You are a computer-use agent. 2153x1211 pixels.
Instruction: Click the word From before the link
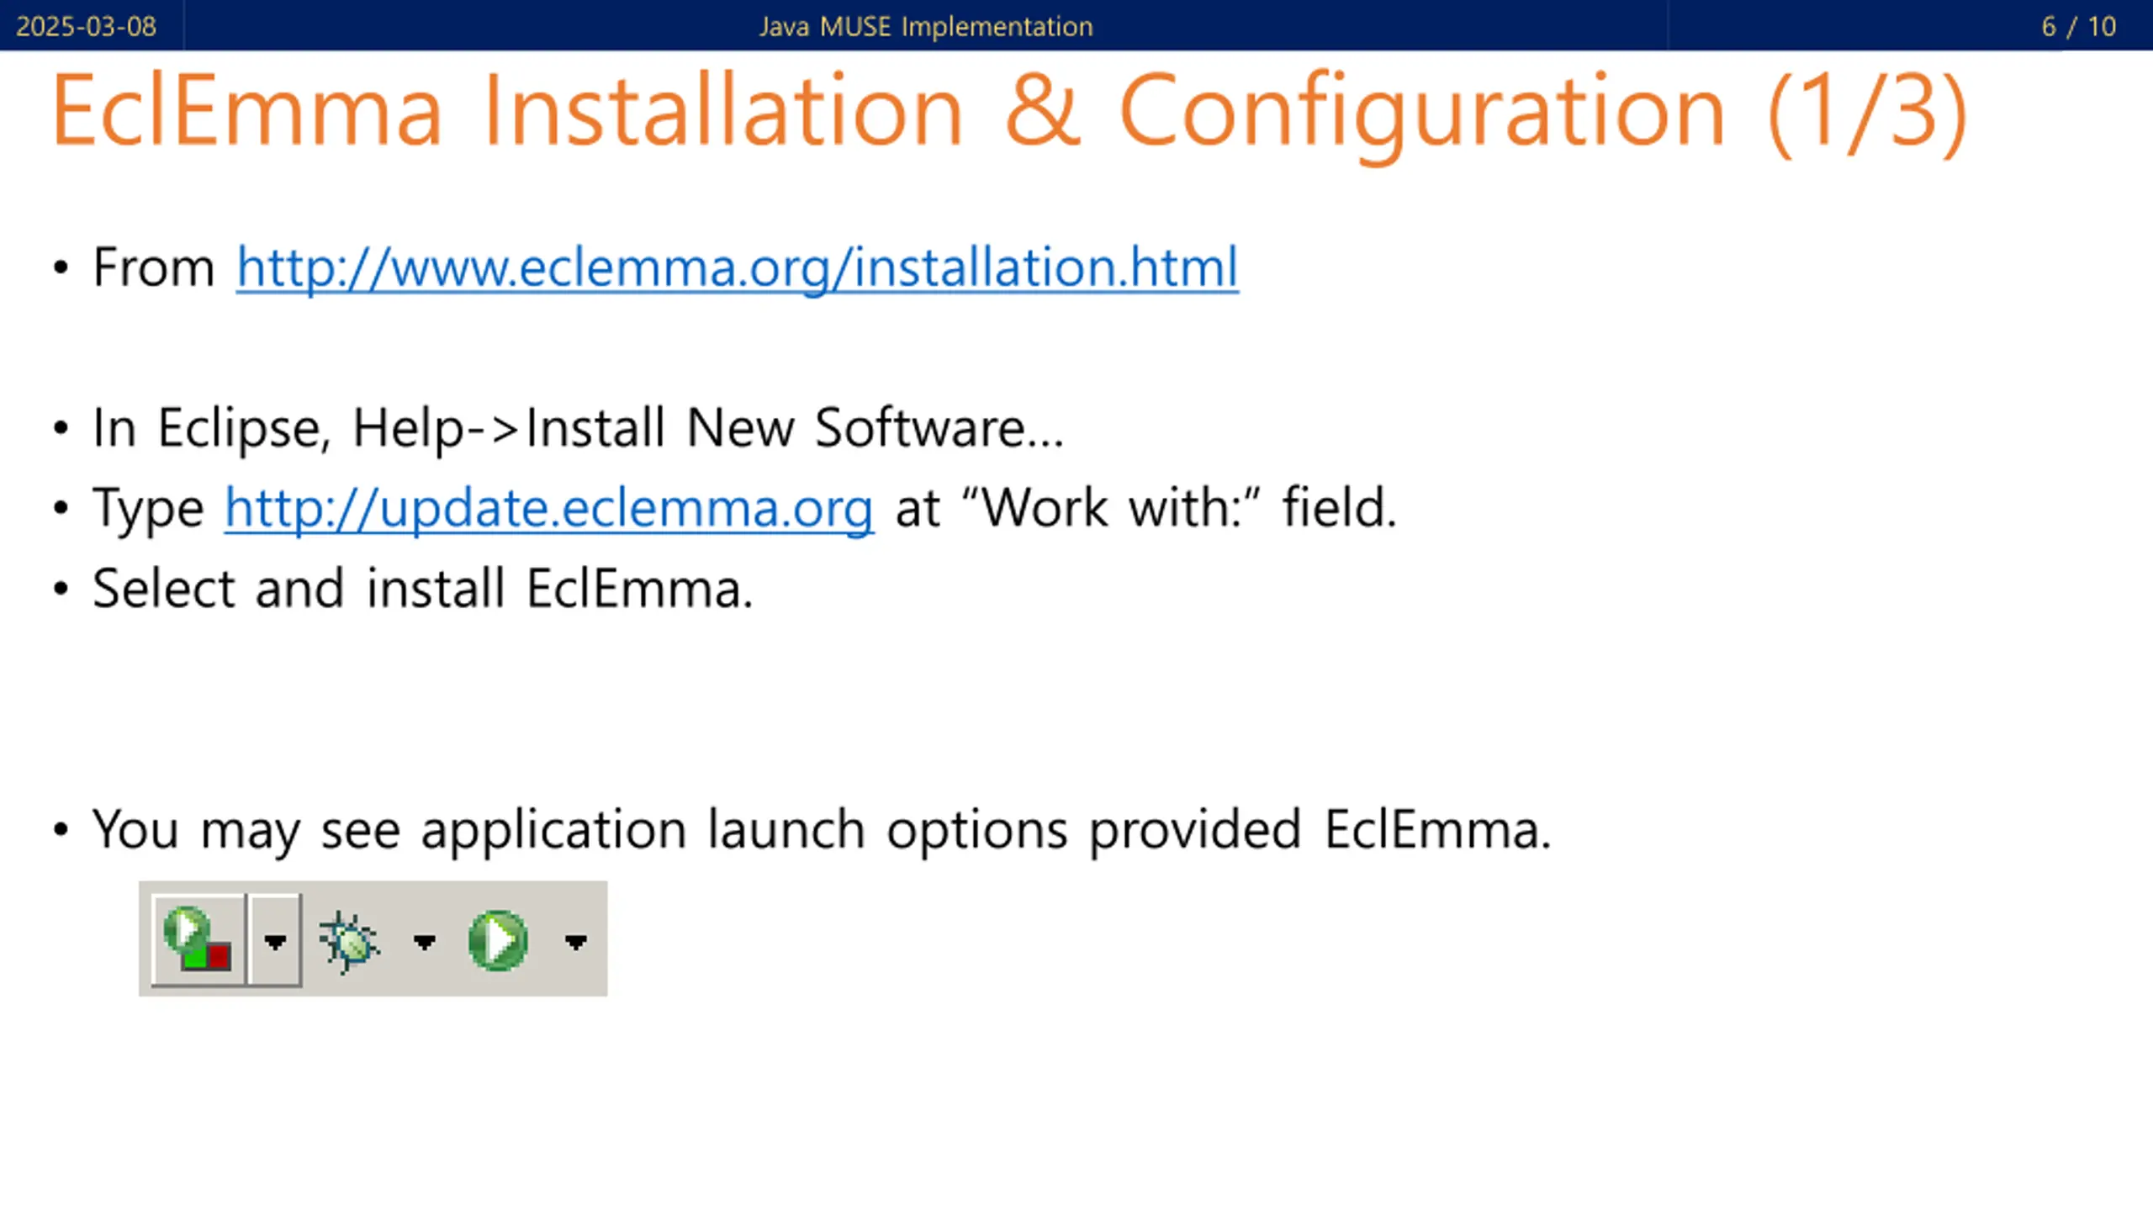point(154,267)
